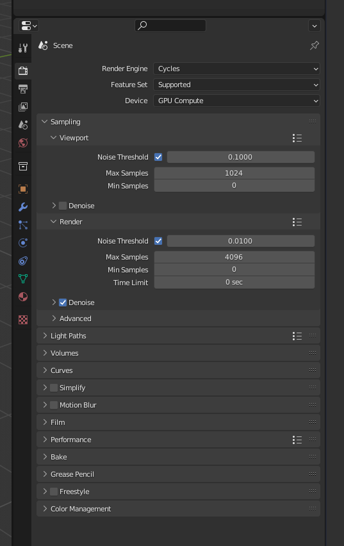Click the Render Max Samples field
Screen dimensions: 344x546
click(x=234, y=257)
